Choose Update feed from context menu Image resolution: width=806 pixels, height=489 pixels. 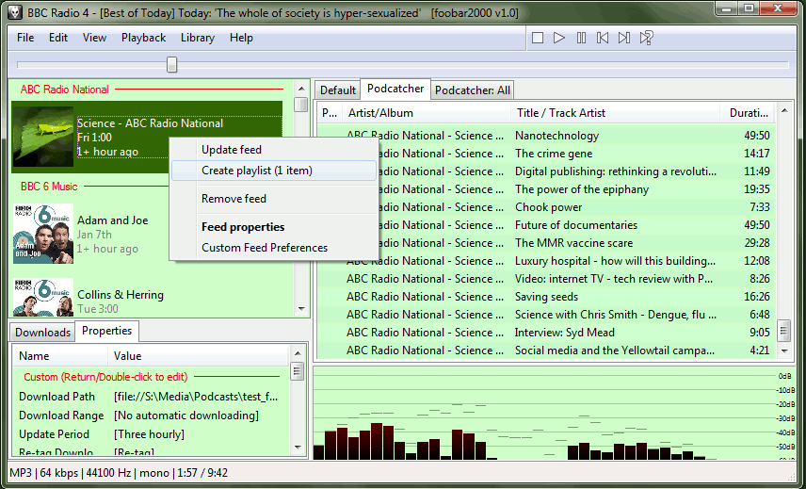coord(274,150)
